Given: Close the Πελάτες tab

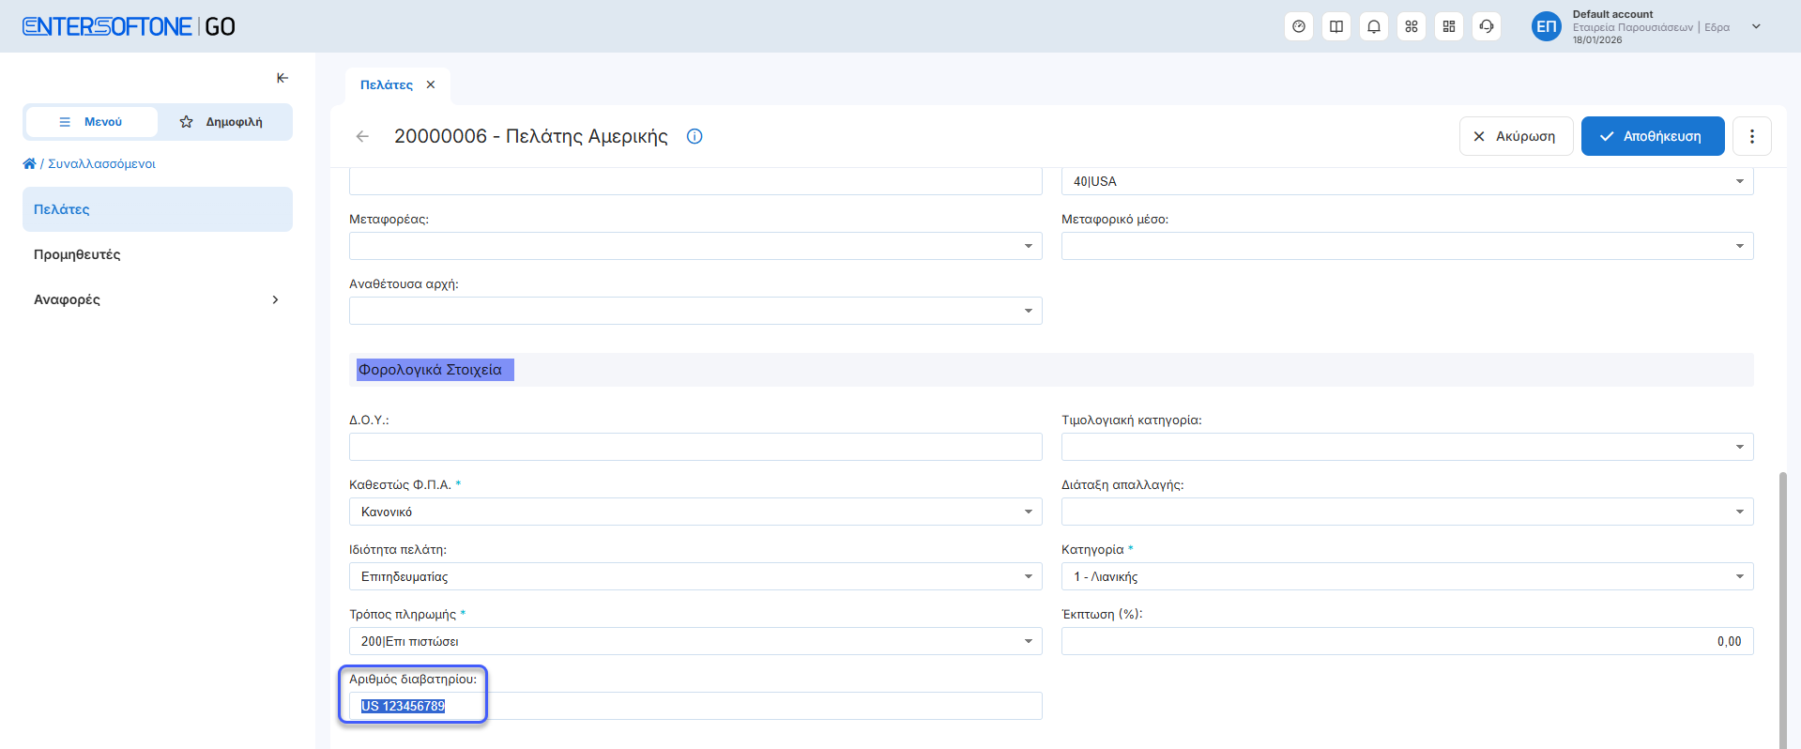Looking at the screenshot, I should click(x=431, y=84).
